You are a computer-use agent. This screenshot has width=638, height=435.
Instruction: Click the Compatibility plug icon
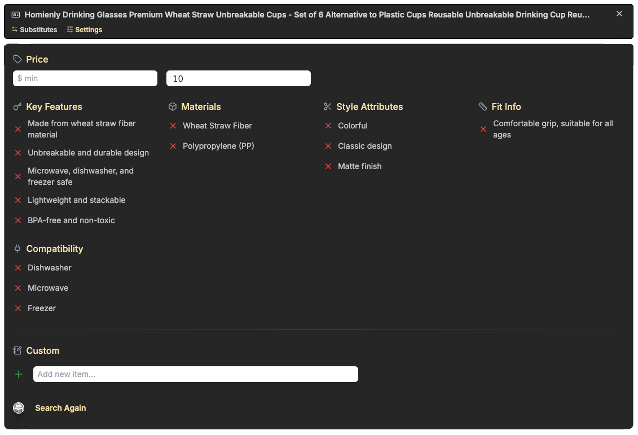click(17, 249)
